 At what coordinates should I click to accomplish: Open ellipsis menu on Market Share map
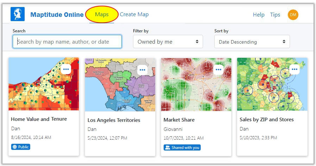coord(219,69)
